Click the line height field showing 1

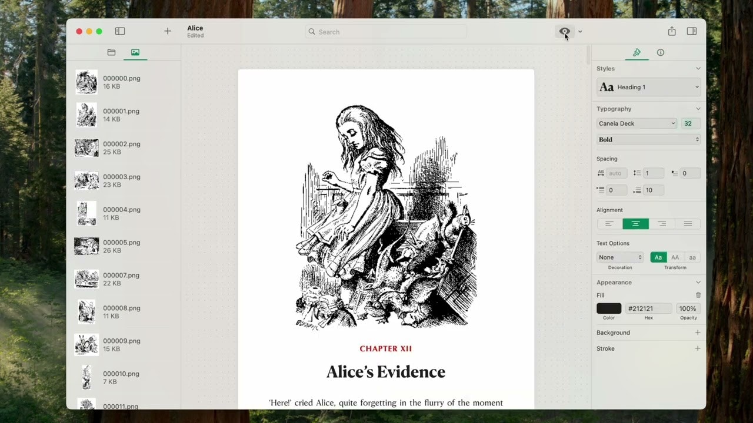coord(653,173)
